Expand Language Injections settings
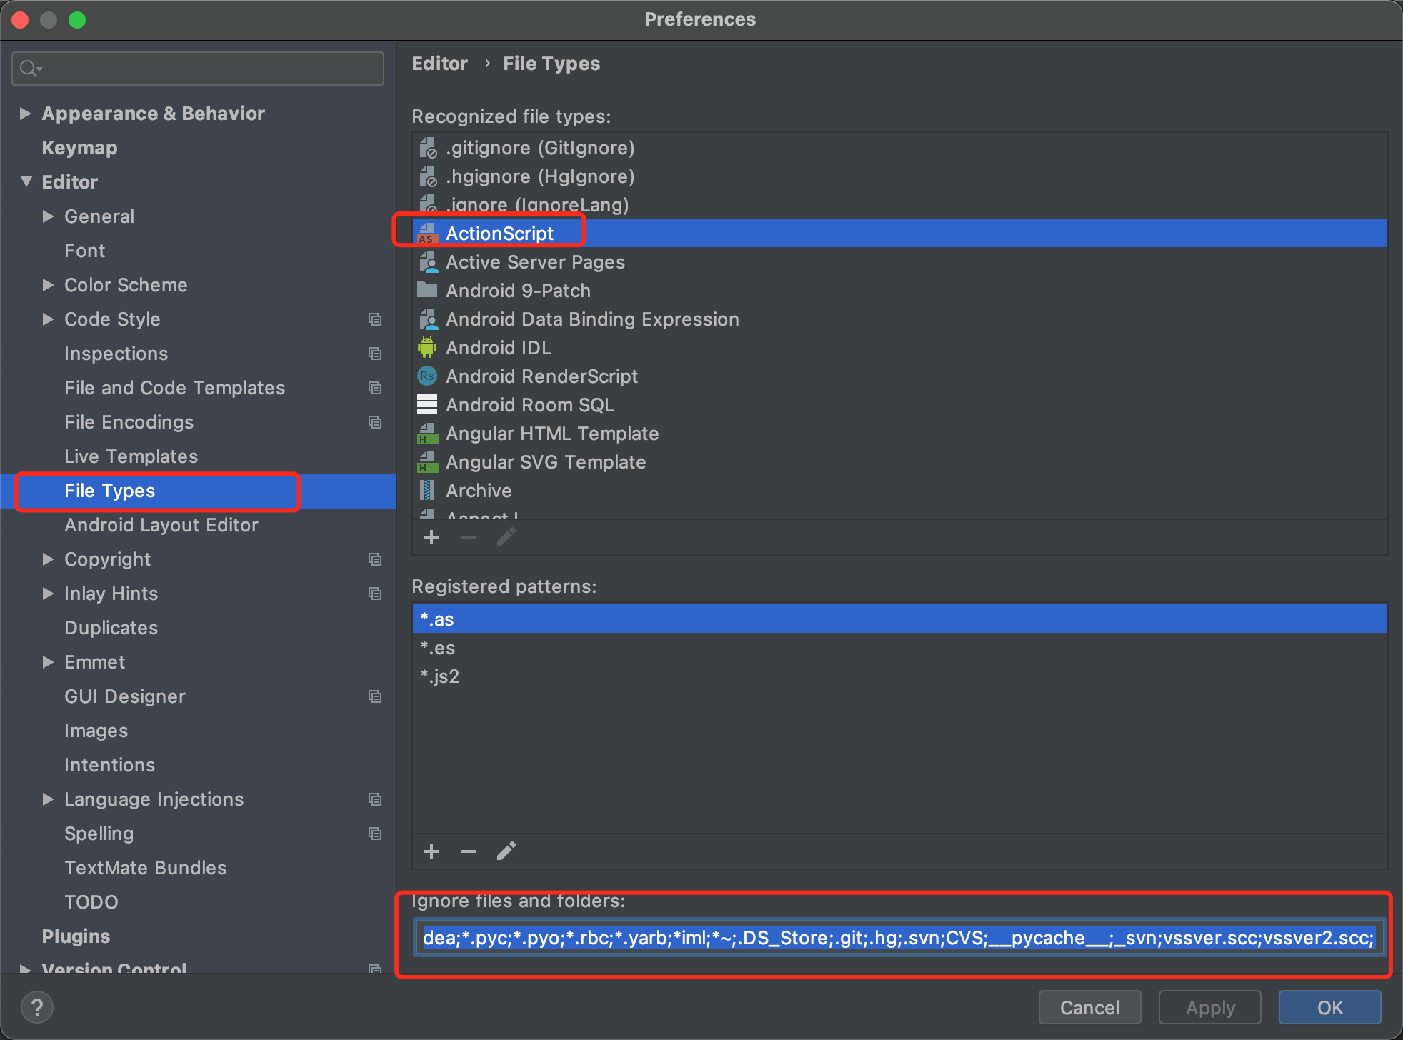 pyautogui.click(x=48, y=799)
